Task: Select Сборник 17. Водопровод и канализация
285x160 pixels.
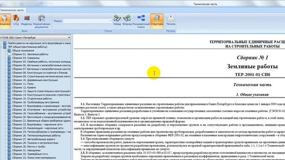Action: click(x=41, y=106)
